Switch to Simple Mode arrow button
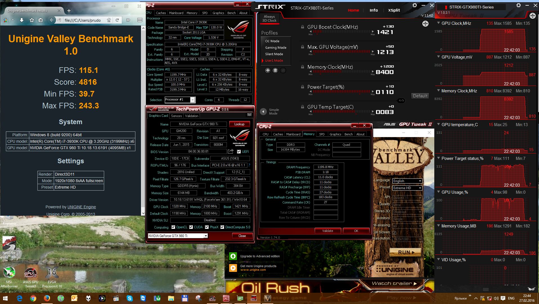 tap(263, 111)
